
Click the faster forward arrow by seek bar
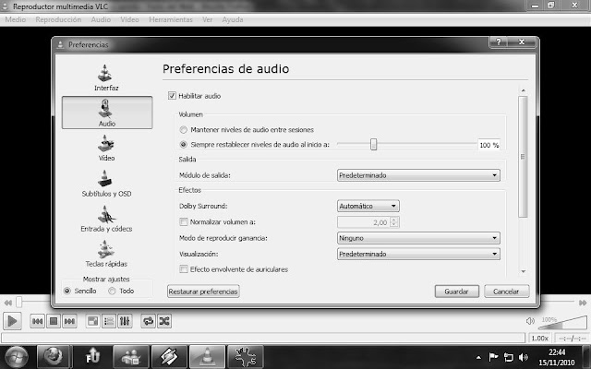pyautogui.click(x=583, y=303)
